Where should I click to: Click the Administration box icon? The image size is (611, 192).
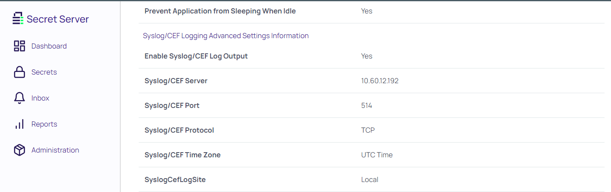coord(19,150)
